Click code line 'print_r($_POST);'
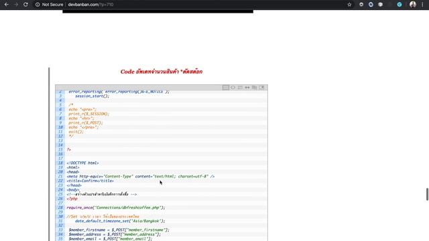This screenshot has width=429, height=241. click(86, 123)
